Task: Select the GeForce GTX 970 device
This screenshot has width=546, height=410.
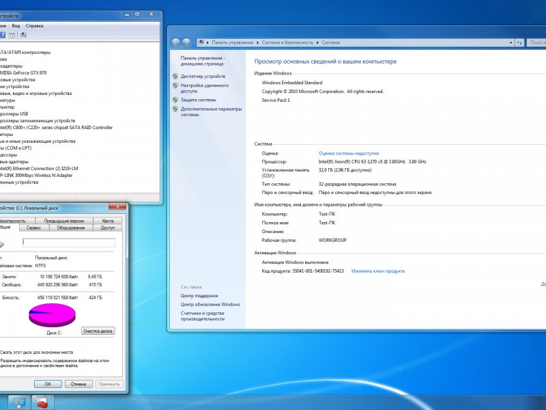Action: 23,73
